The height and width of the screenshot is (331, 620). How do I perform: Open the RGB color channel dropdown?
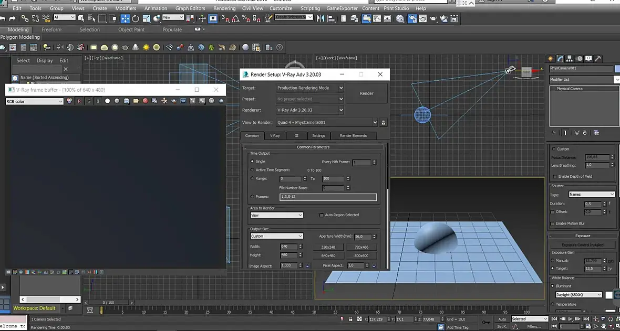[34, 101]
